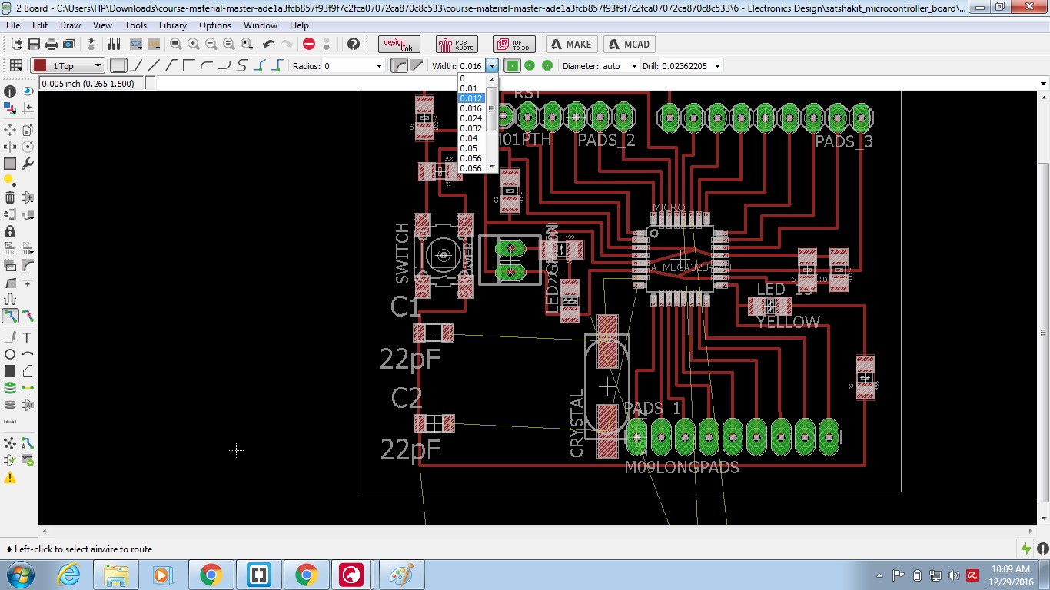Click the MCAD button
Image resolution: width=1050 pixels, height=590 pixels.
629,44
